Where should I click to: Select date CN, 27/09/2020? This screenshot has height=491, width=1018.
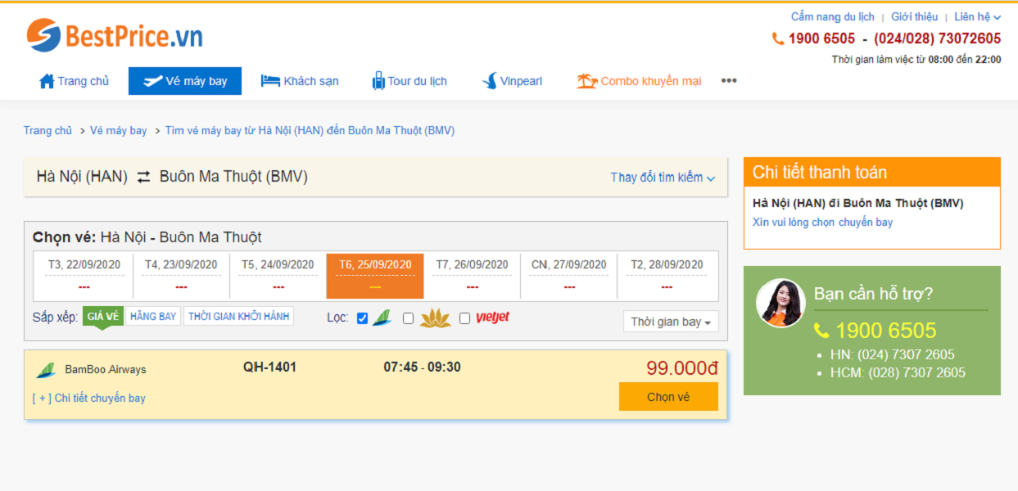point(568,276)
